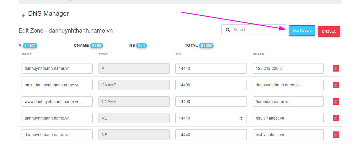
Task: Click the TTL spinner on ns3 record
Action: 241,118
